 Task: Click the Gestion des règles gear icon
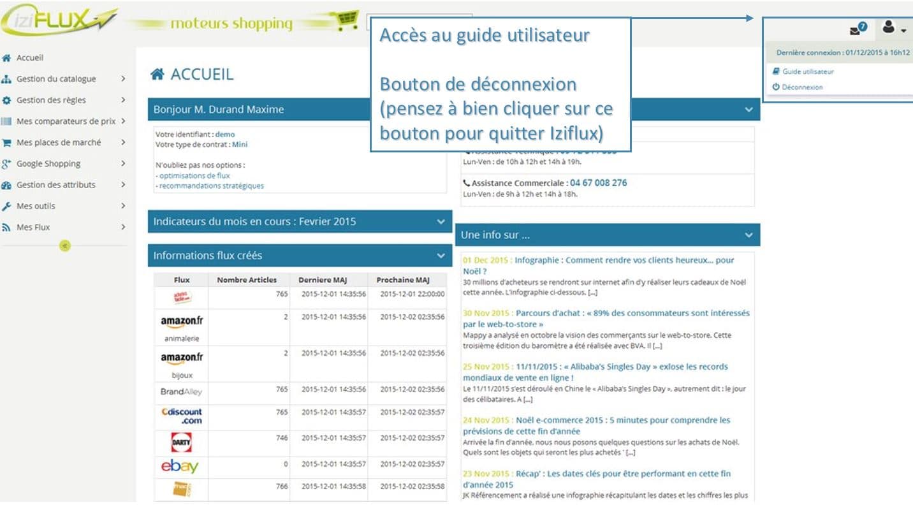click(x=6, y=100)
